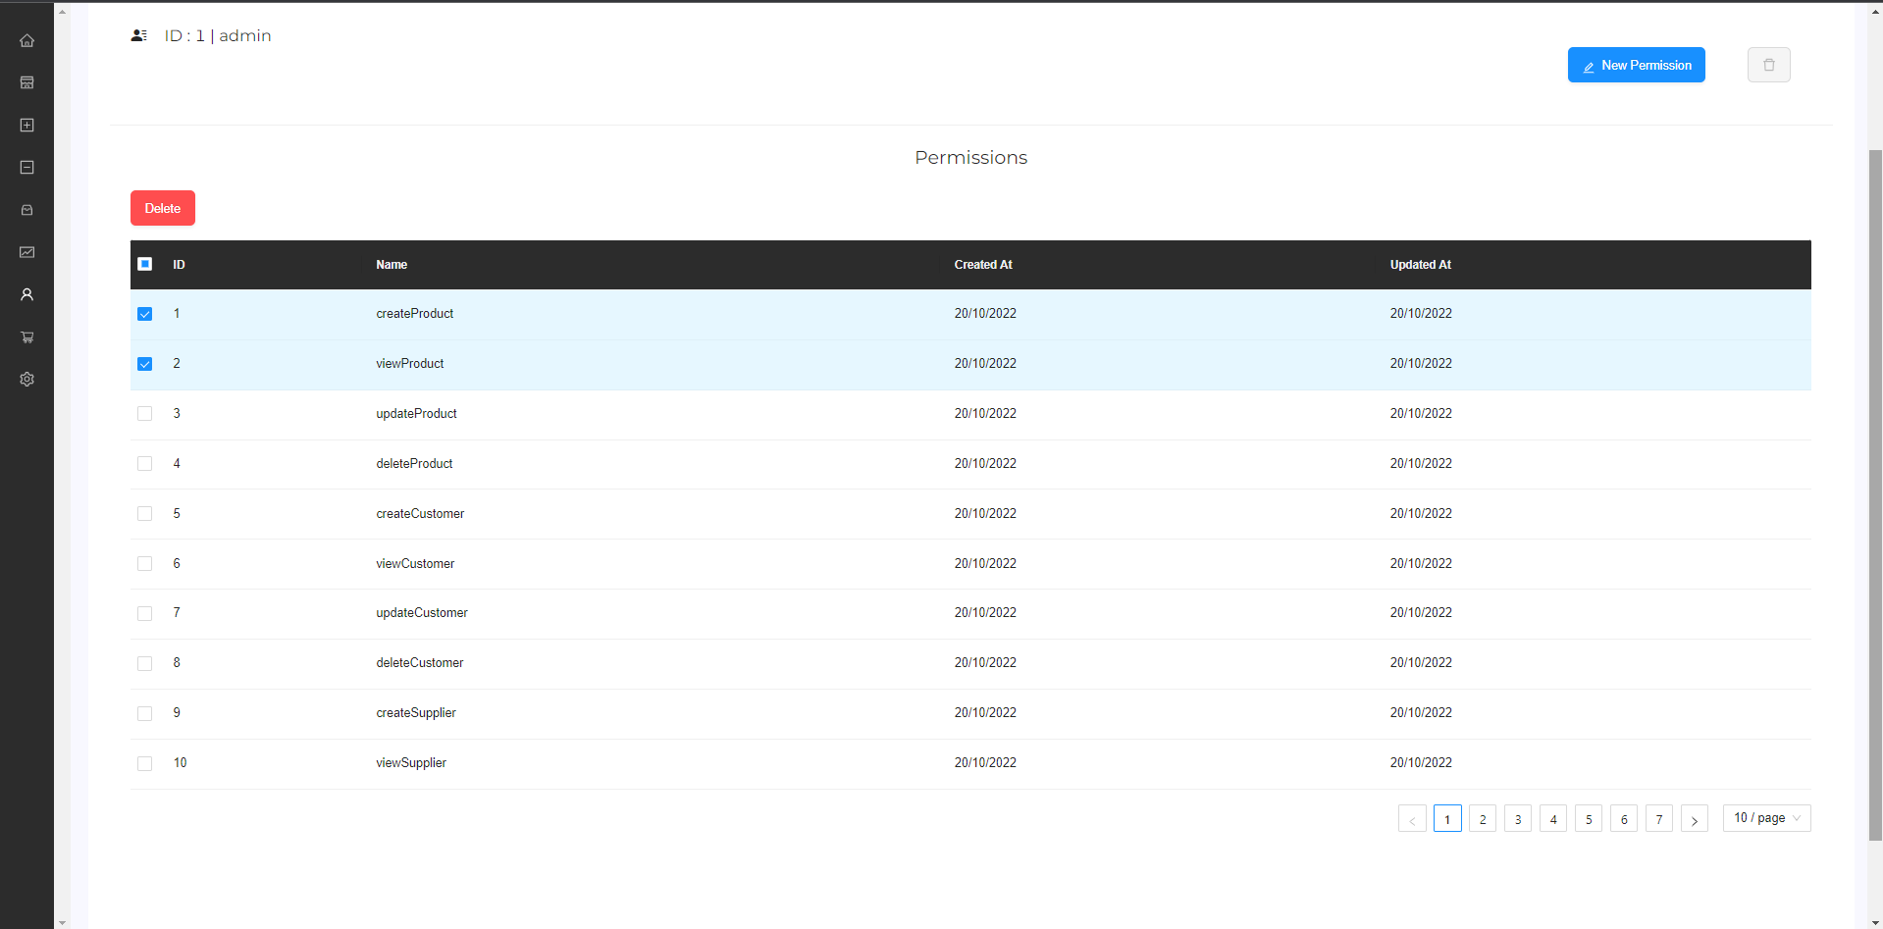Click the New Permission button
The image size is (1883, 929).
pos(1635,65)
